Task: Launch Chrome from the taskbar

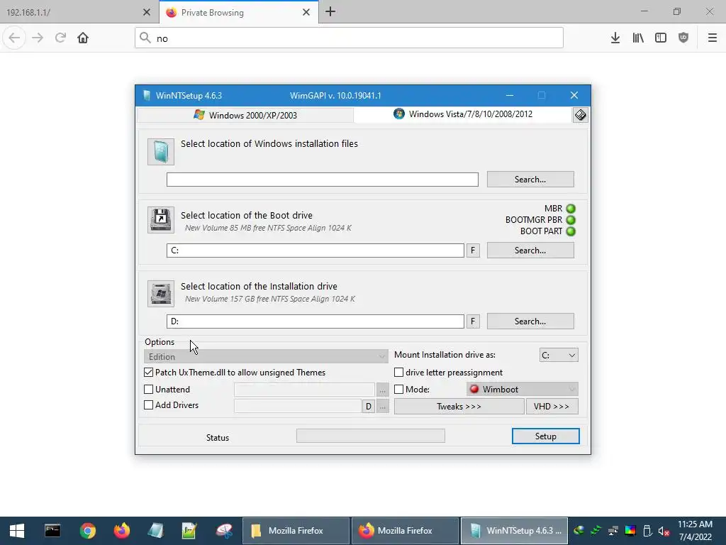Action: point(87,531)
